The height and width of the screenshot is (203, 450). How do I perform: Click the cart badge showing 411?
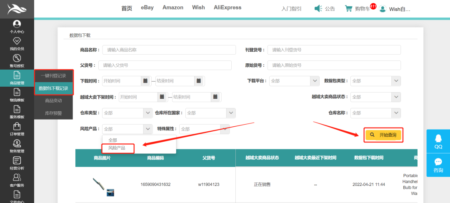click(373, 6)
